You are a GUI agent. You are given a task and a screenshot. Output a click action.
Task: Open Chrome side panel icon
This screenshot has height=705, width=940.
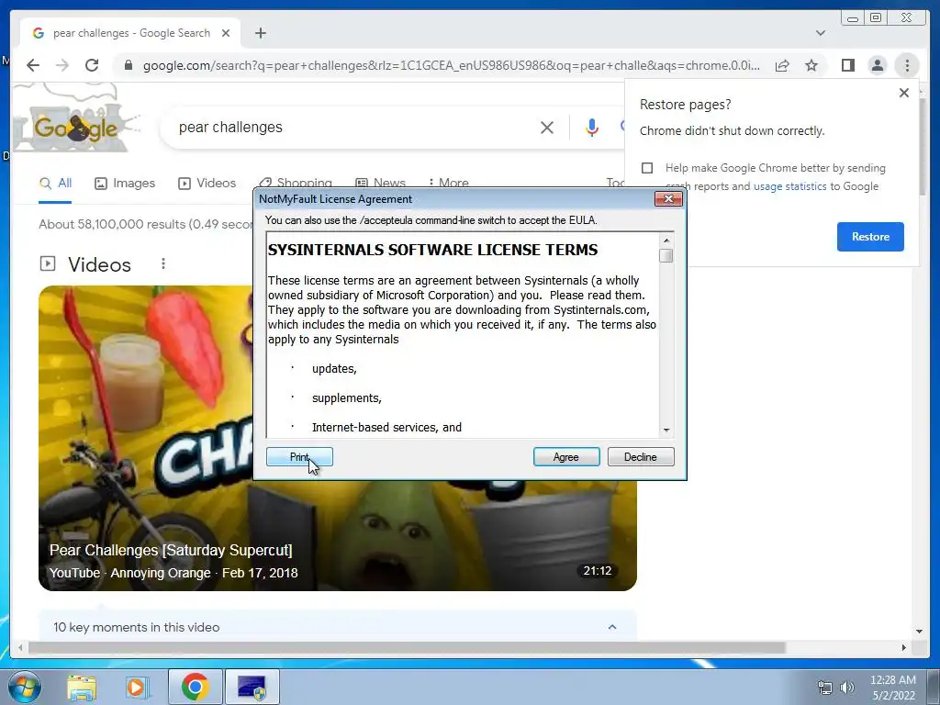(x=847, y=65)
